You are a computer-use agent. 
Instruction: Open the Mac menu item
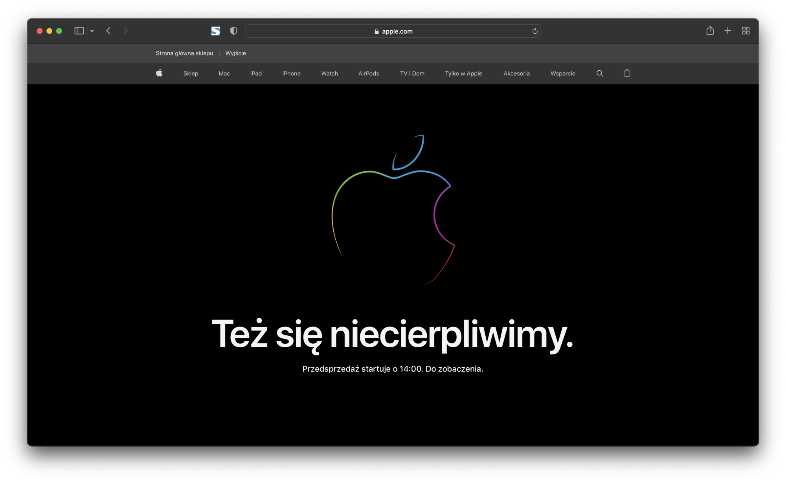click(224, 73)
